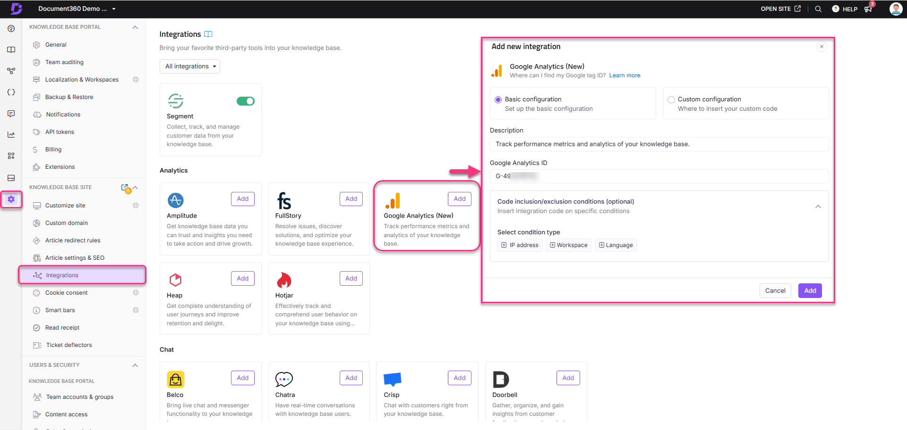
Task: Click the Help question mark icon
Action: click(835, 9)
